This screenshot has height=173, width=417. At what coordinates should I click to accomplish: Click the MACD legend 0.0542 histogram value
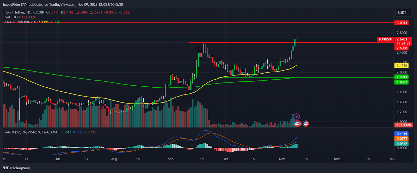click(x=66, y=132)
